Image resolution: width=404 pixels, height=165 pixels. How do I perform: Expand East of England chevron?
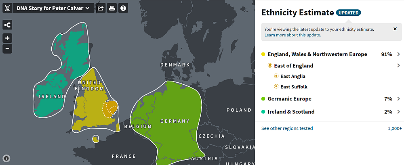pos(398,65)
